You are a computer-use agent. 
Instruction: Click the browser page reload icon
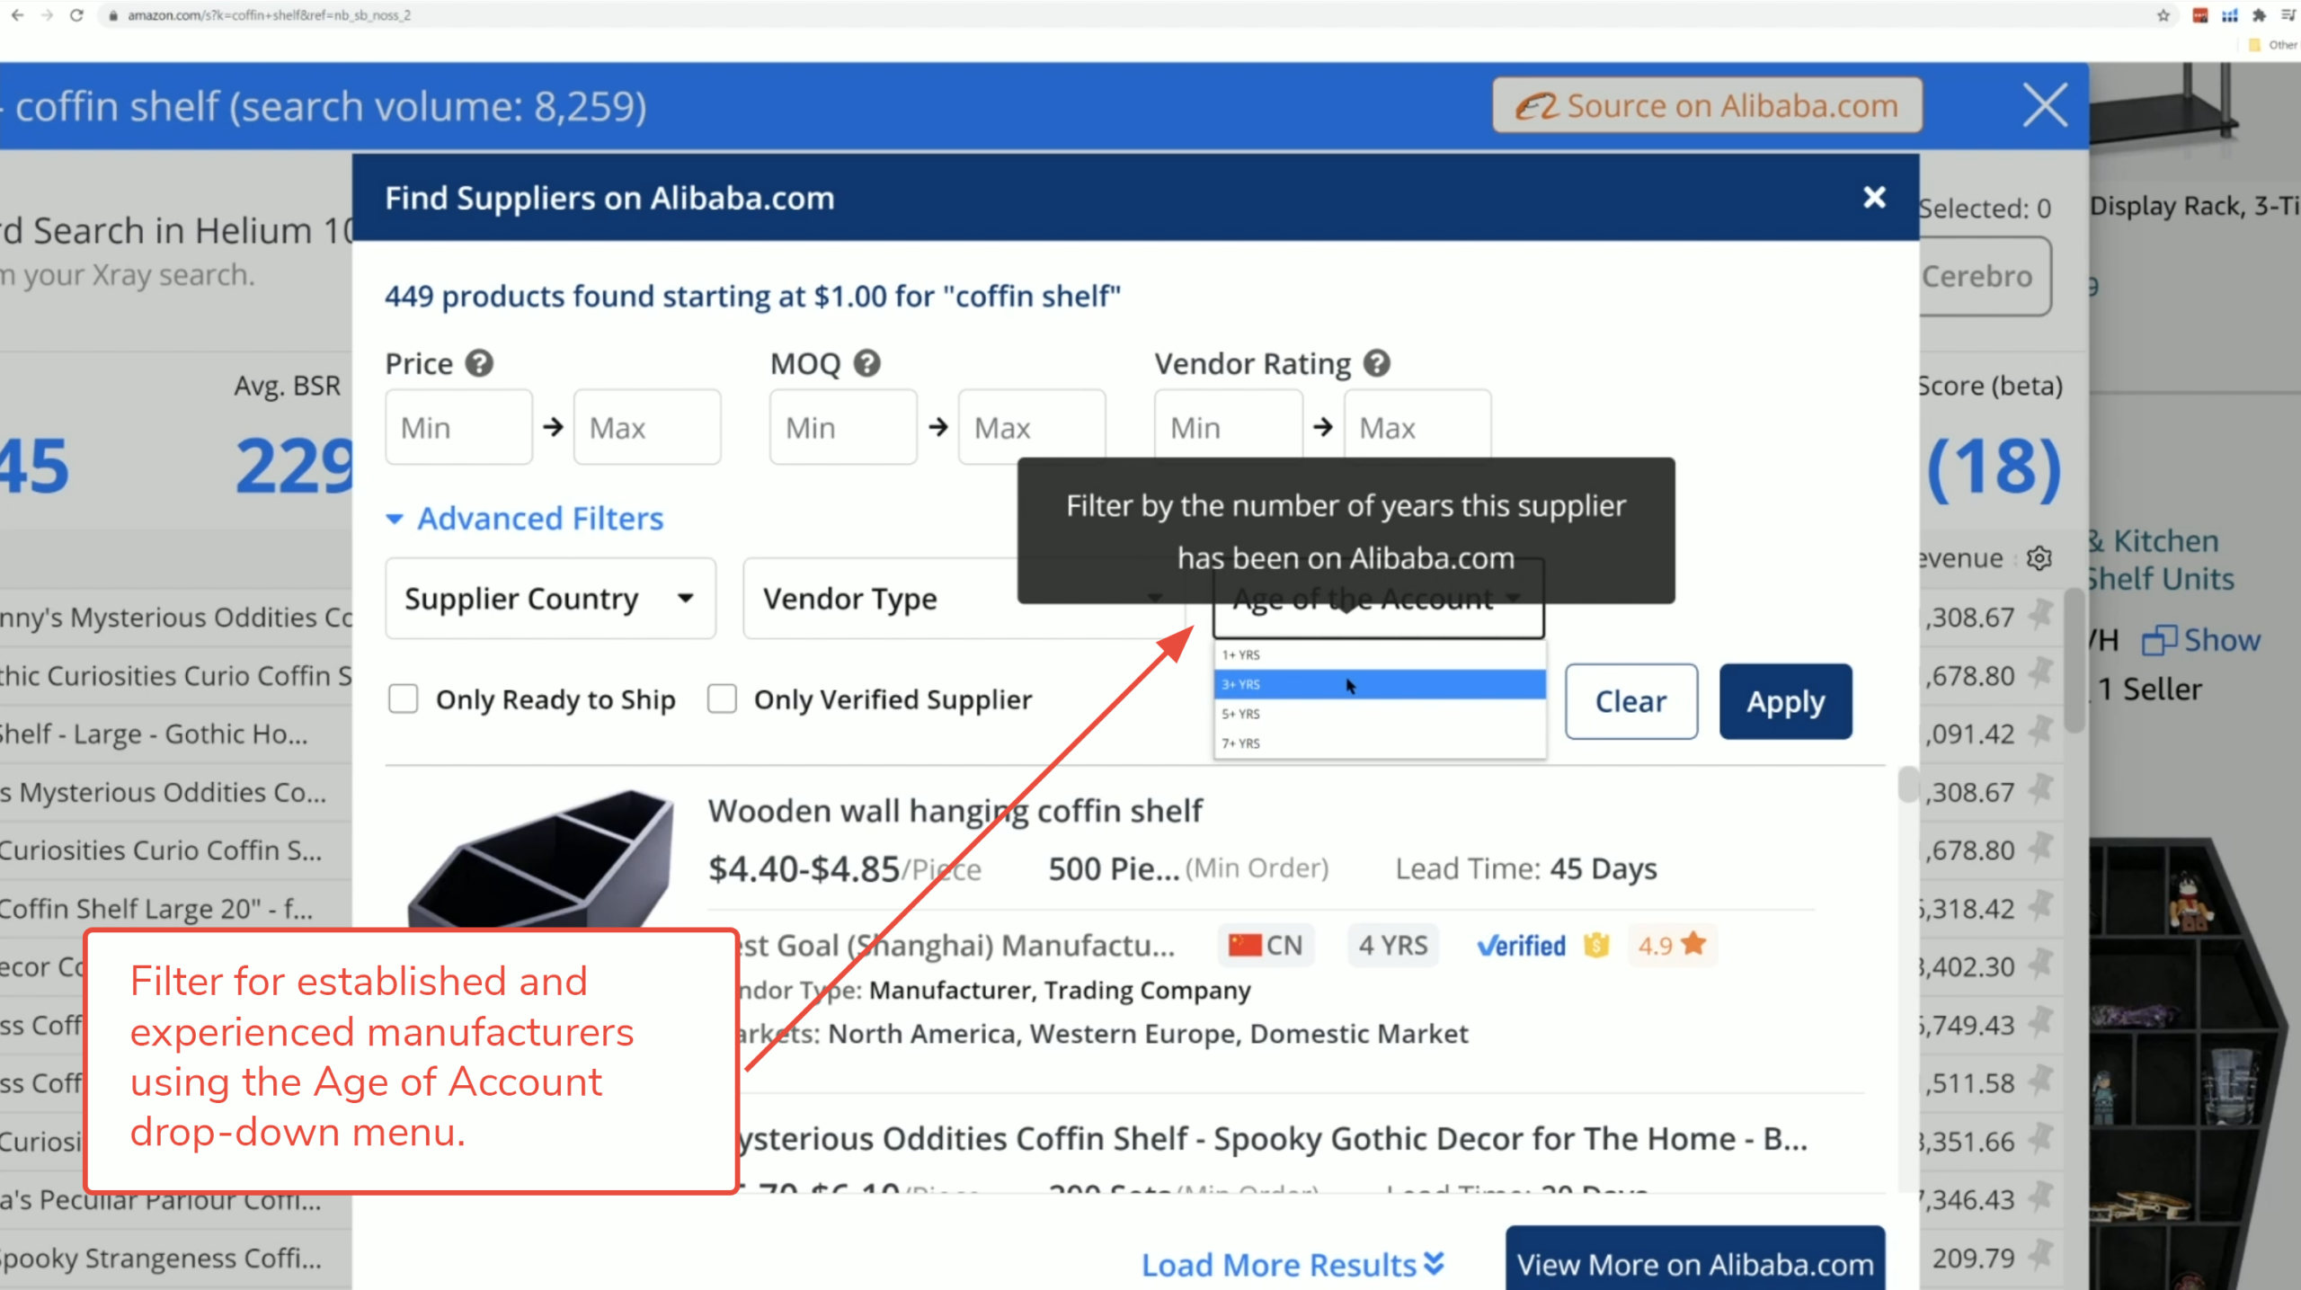76,15
